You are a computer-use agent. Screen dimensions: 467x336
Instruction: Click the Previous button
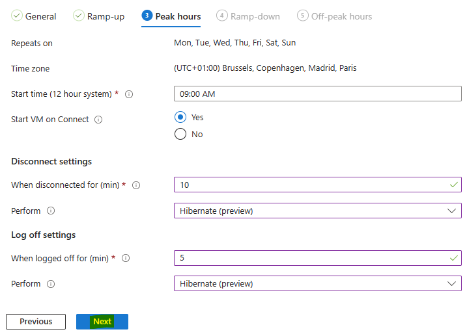point(36,322)
